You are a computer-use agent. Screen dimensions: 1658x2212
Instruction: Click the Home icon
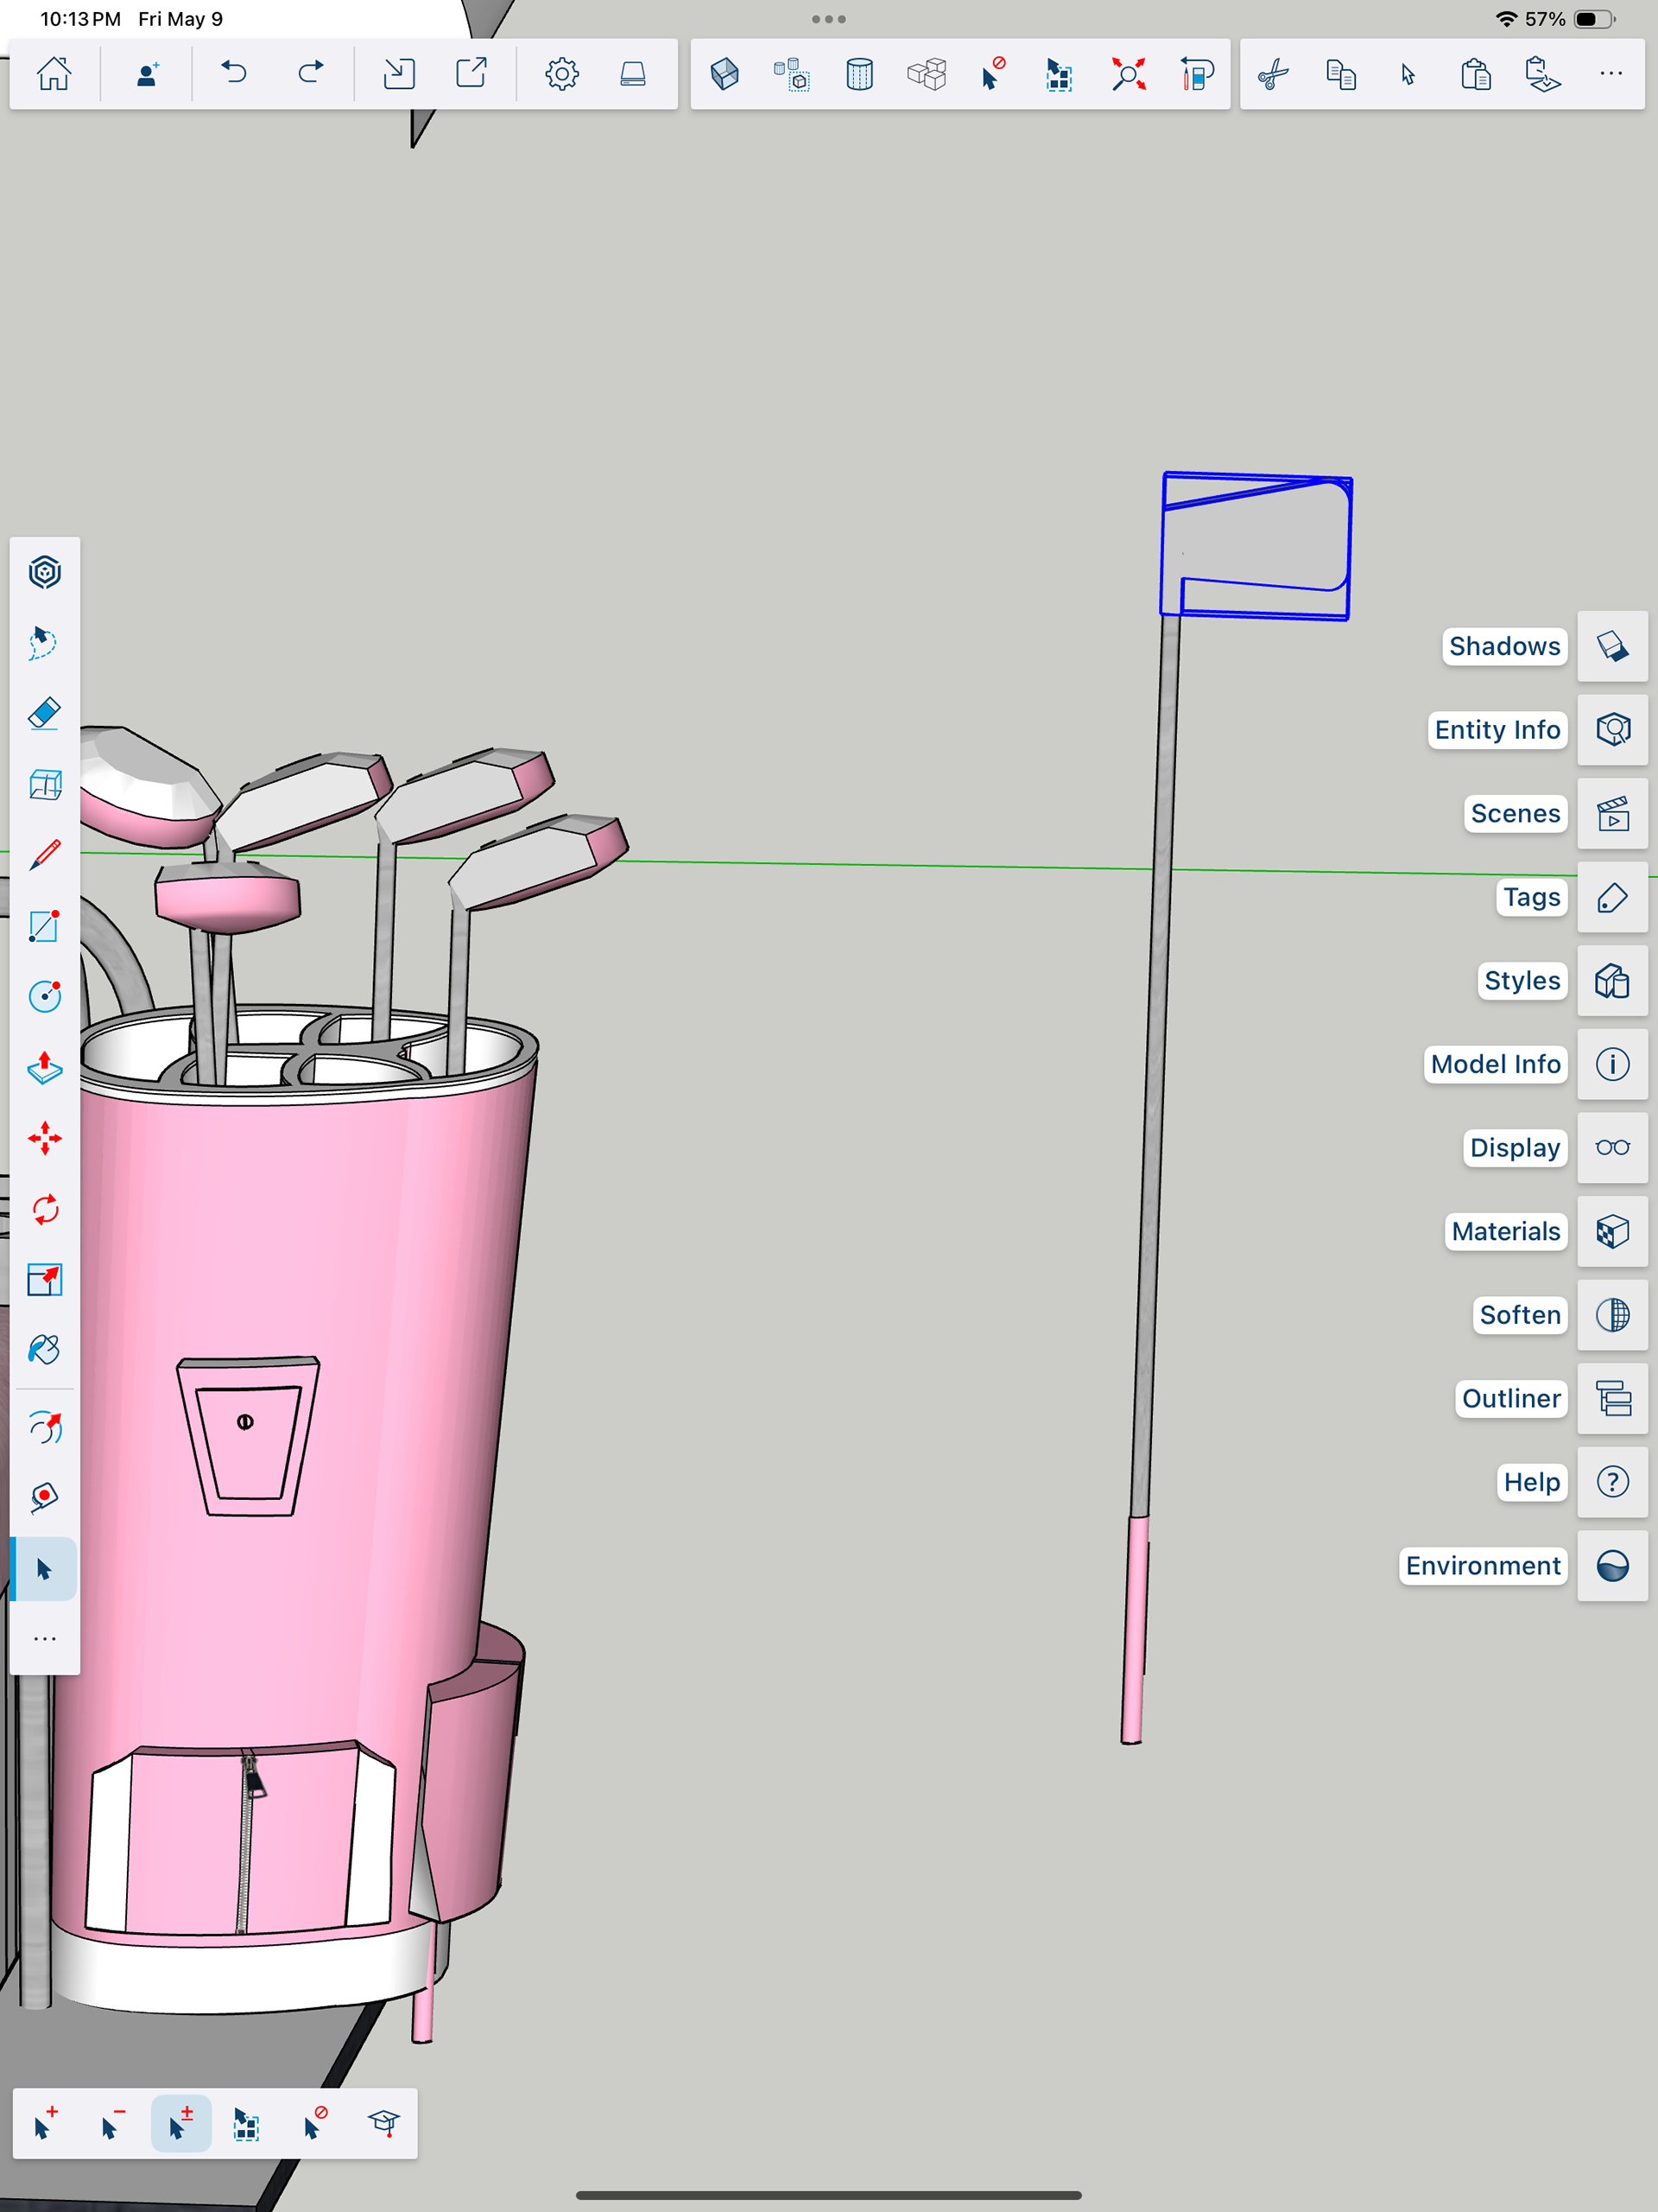pyautogui.click(x=54, y=74)
